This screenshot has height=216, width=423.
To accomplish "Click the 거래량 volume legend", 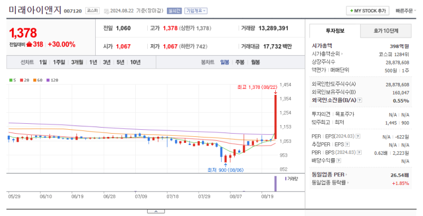I will (291, 178).
